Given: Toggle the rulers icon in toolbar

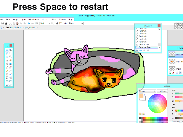Looking at the screenshot, I should [61, 23].
